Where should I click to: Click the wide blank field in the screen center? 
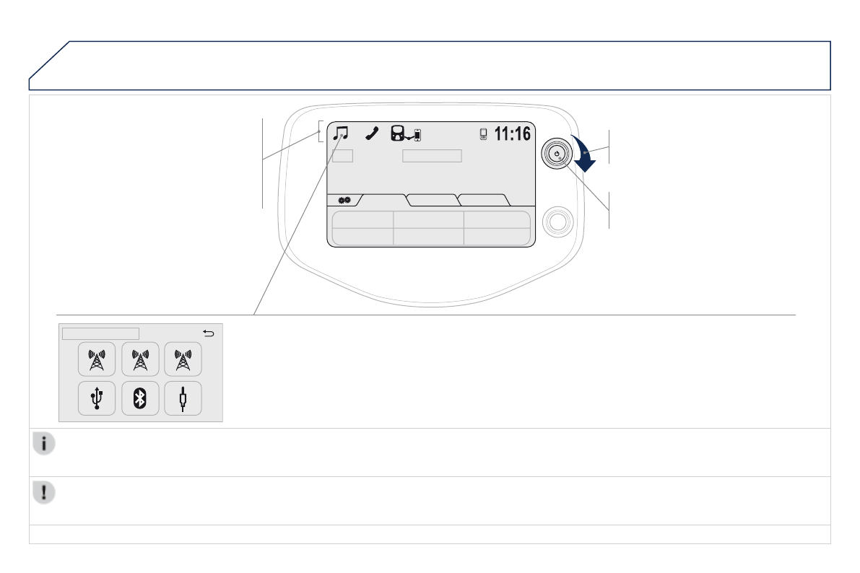pyautogui.click(x=433, y=156)
